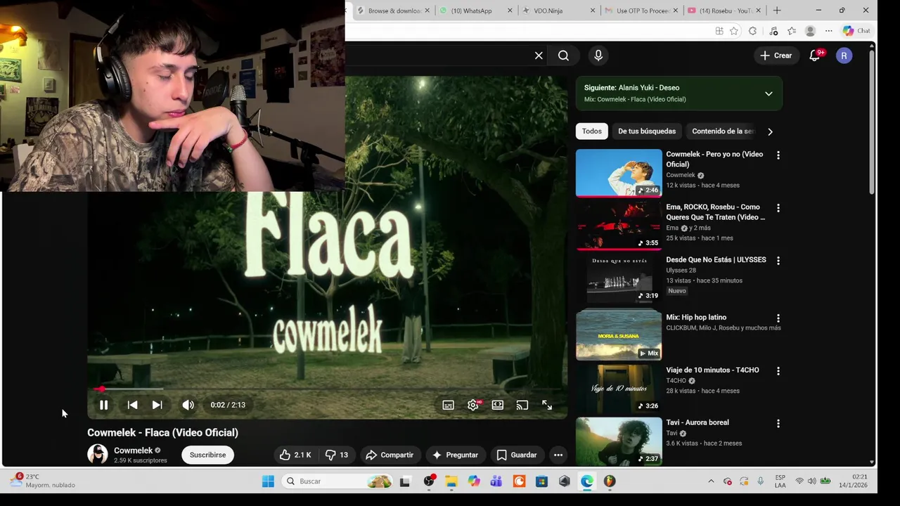The width and height of the screenshot is (900, 506).
Task: Open the account avatar menu R
Action: pyautogui.click(x=844, y=56)
